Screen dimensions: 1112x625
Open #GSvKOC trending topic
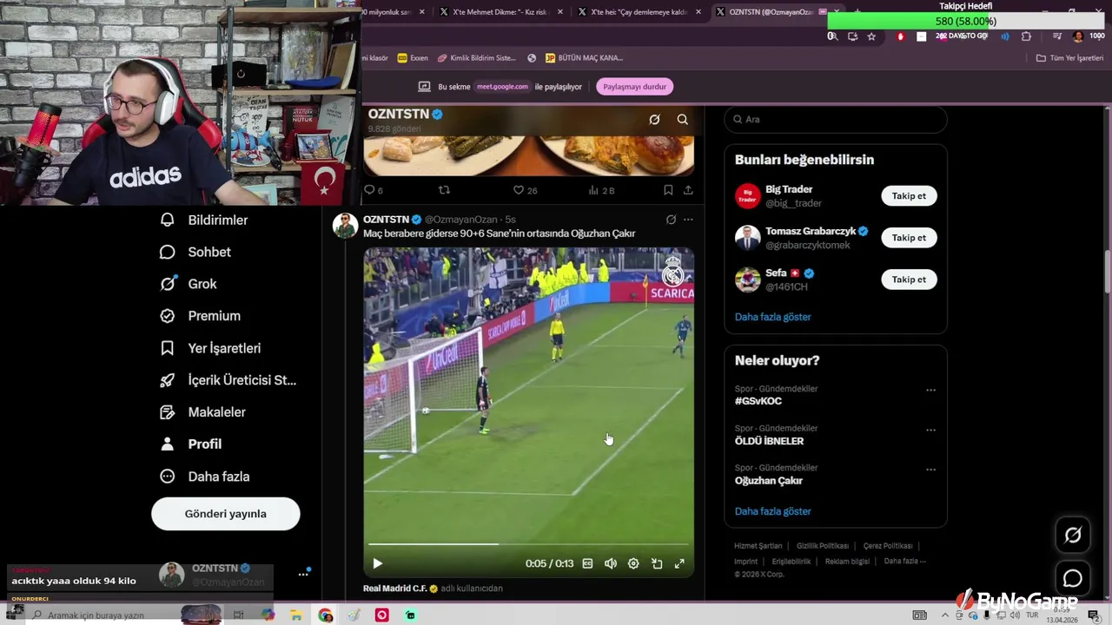coord(758,401)
